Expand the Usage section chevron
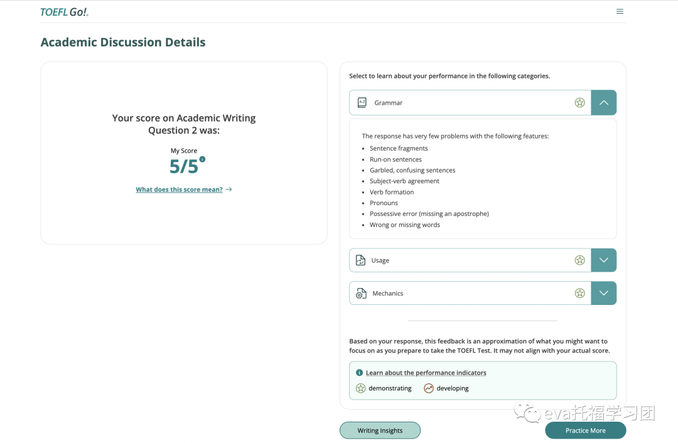 (603, 260)
